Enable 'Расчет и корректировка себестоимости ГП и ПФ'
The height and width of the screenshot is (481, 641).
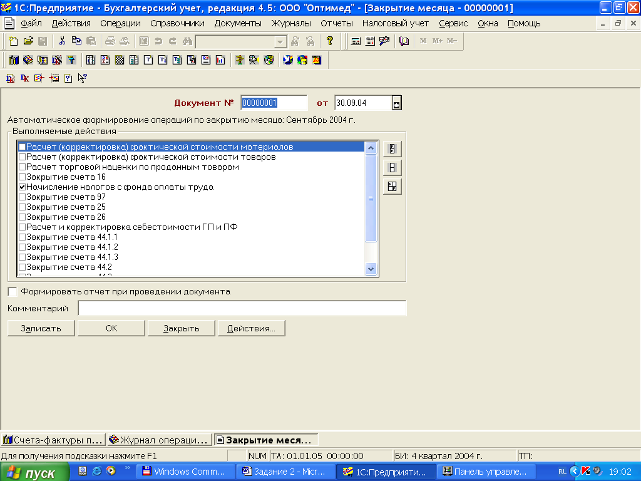23,227
